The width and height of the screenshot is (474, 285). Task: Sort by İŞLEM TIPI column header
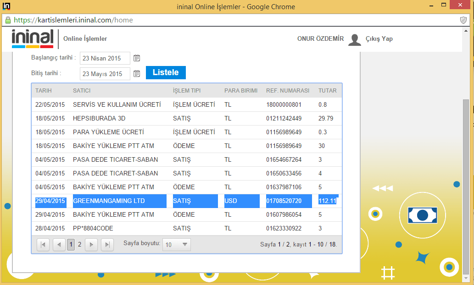click(186, 91)
